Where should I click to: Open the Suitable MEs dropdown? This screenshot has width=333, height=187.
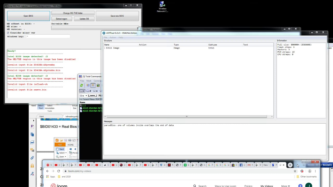(95, 28)
